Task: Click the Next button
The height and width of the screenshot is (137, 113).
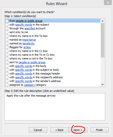Action: click(x=78, y=130)
